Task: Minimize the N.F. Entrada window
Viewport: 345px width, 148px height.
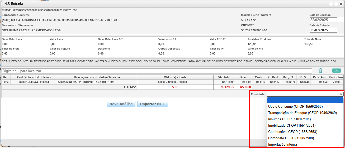Action: click(331, 4)
